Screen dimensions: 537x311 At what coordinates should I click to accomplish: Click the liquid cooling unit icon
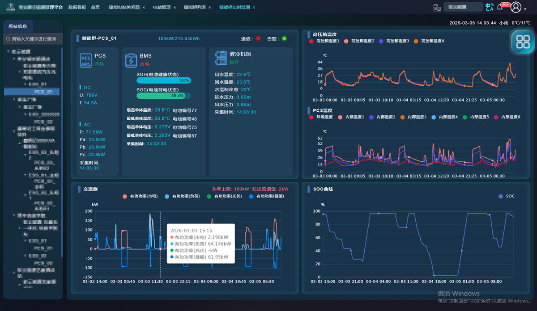pyautogui.click(x=221, y=59)
